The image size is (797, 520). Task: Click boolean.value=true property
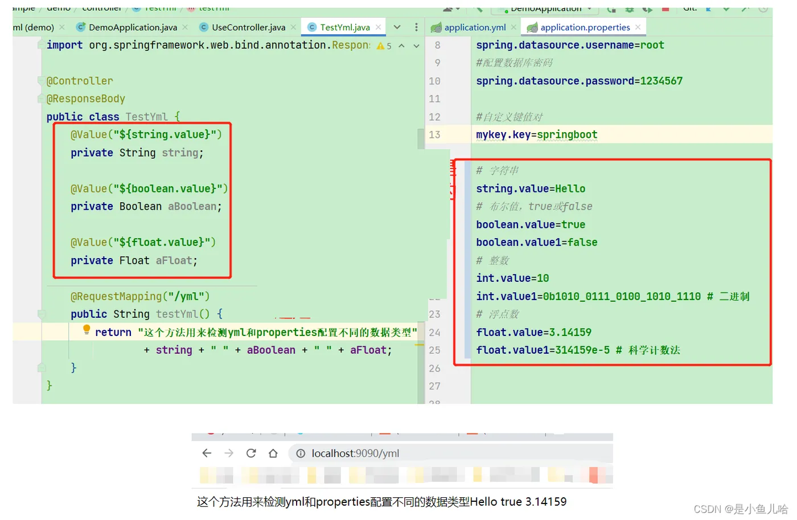point(531,224)
